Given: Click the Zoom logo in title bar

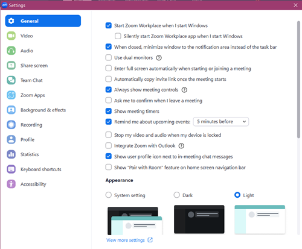Looking at the screenshot, I should (x=4, y=5).
